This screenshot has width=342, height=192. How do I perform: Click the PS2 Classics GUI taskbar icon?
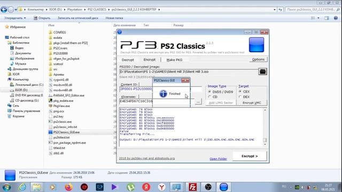click(x=223, y=187)
